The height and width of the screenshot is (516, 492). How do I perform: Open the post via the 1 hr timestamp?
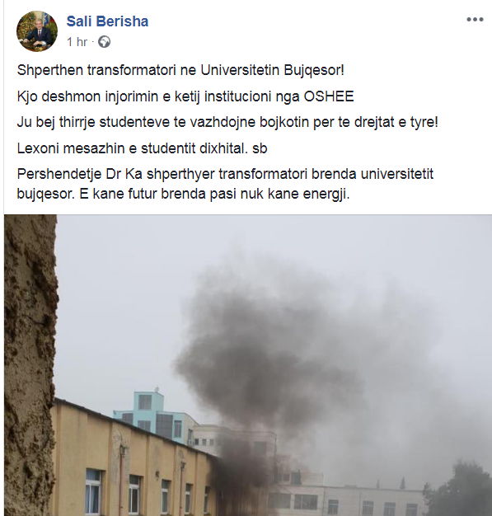coord(77,42)
